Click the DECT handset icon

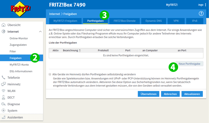(3, 97)
